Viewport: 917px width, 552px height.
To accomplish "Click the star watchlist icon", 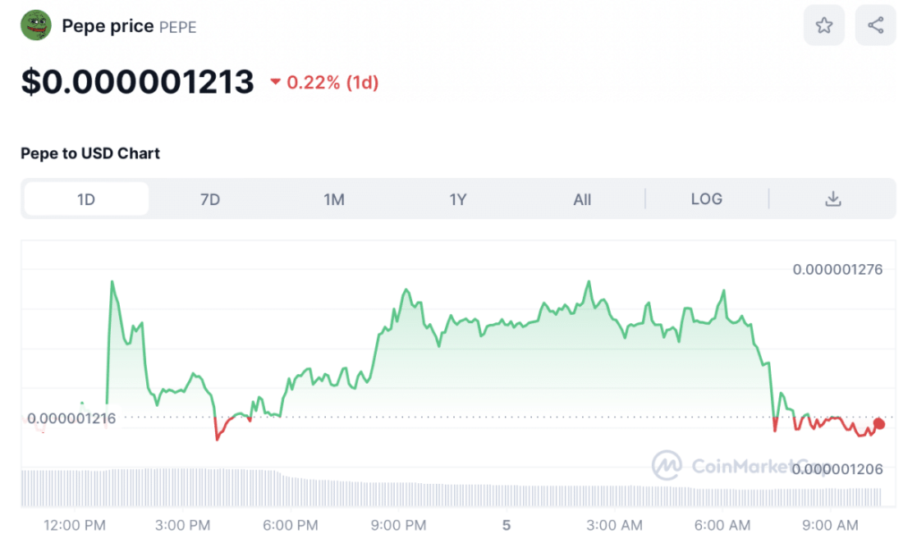I will coord(824,26).
